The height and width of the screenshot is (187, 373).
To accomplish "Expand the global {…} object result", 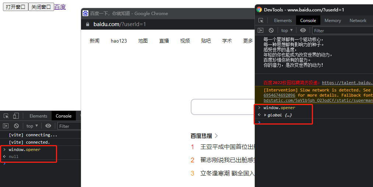I will 265,115.
